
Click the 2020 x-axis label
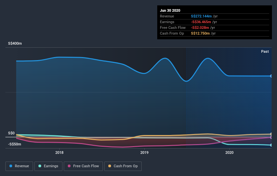point(229,152)
